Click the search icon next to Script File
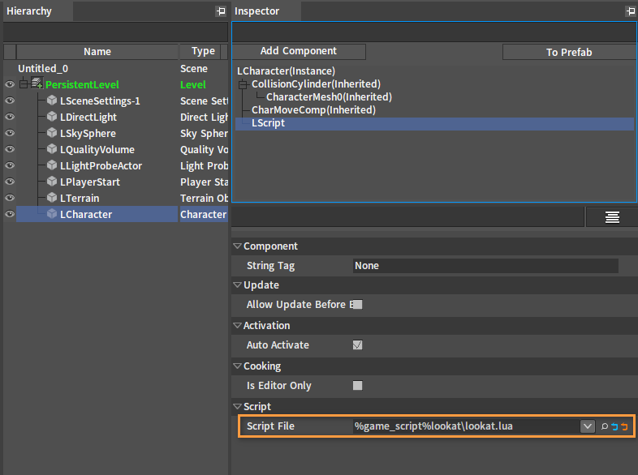638x475 pixels. coord(605,426)
